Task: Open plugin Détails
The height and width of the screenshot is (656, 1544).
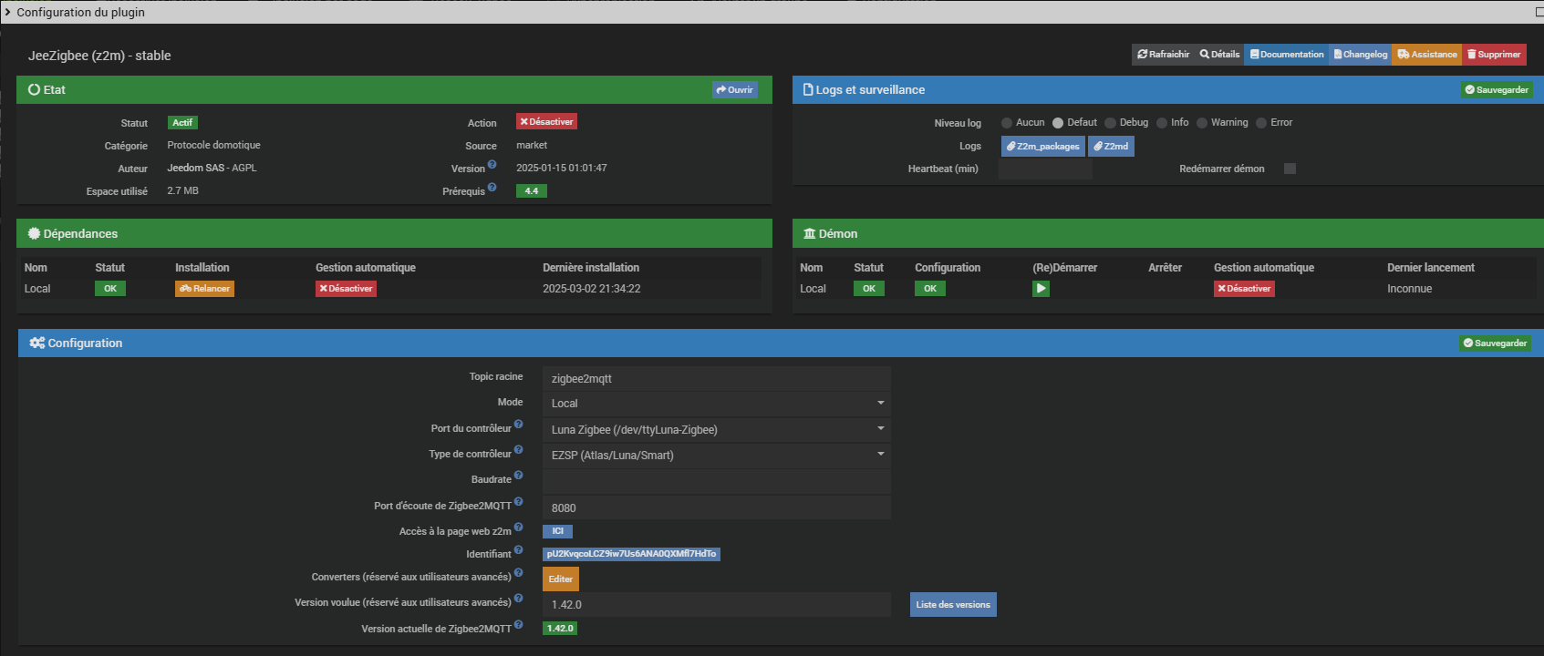Action: [1219, 55]
